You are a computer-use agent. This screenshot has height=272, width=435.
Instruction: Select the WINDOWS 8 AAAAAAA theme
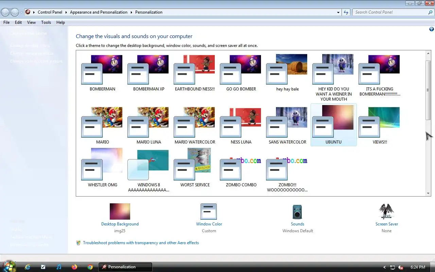coord(149,170)
